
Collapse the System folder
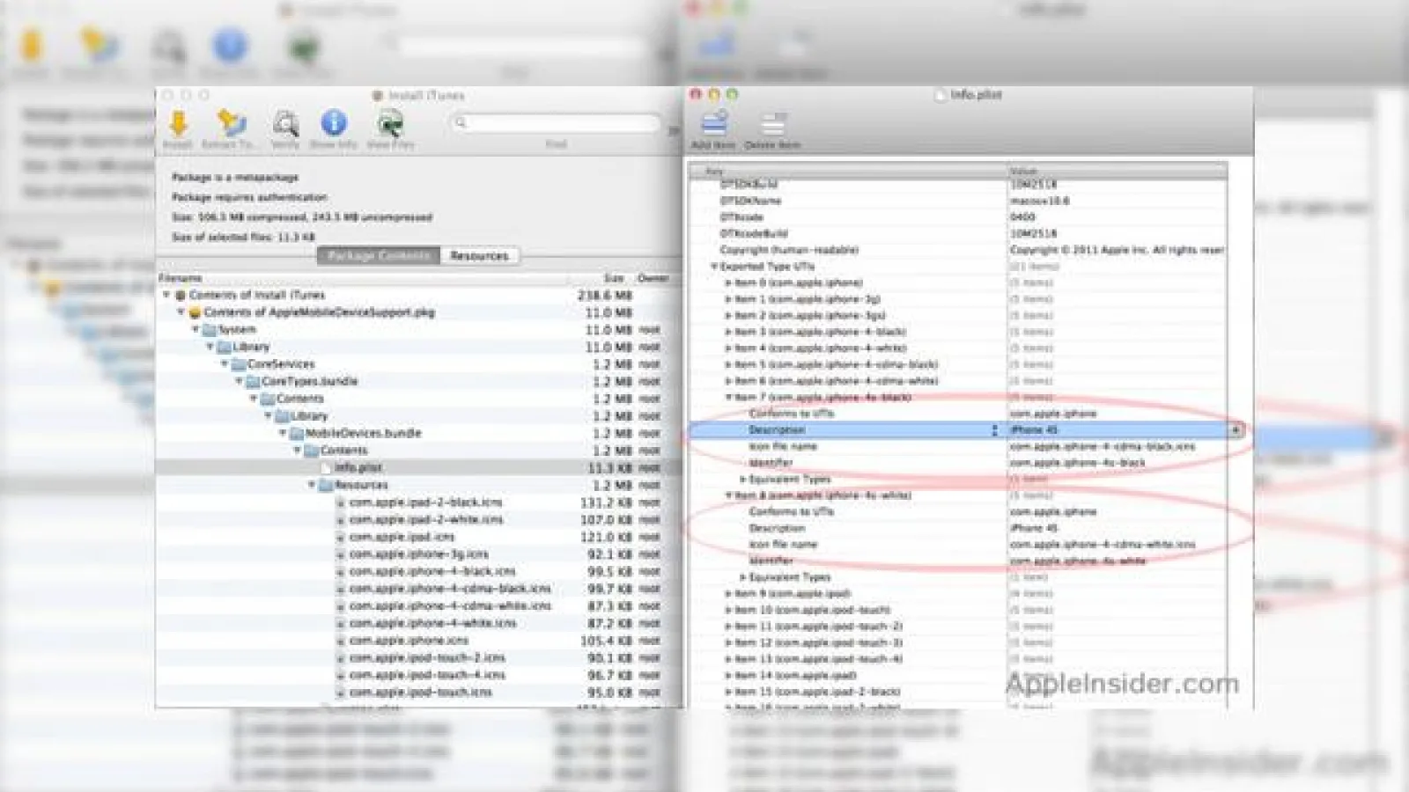point(195,329)
